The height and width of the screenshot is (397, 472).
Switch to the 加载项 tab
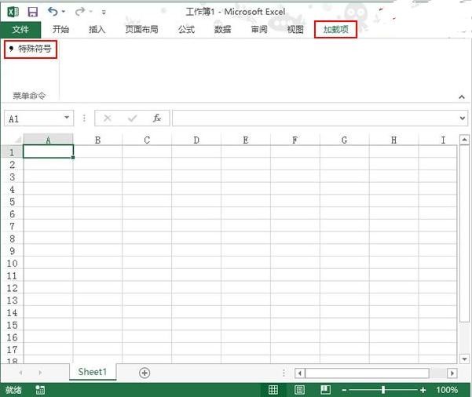335,29
